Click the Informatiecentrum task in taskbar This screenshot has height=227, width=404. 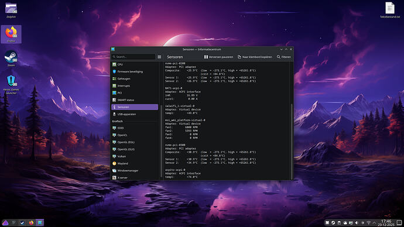click(x=40, y=223)
